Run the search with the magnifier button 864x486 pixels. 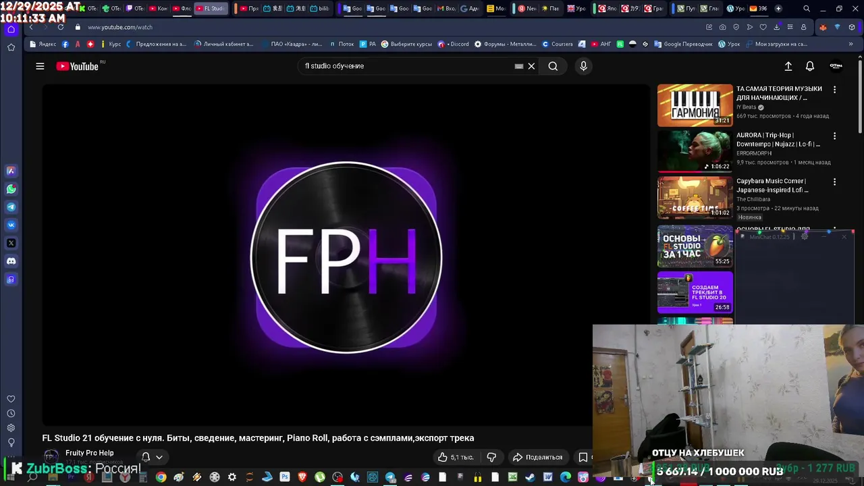tap(553, 66)
